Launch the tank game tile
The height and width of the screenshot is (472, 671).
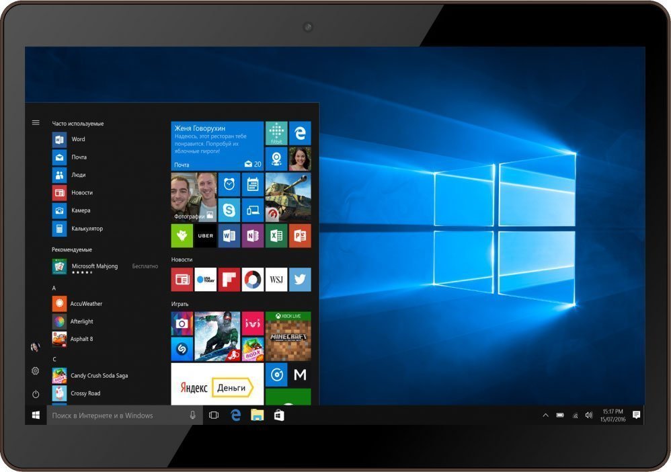coord(288,197)
